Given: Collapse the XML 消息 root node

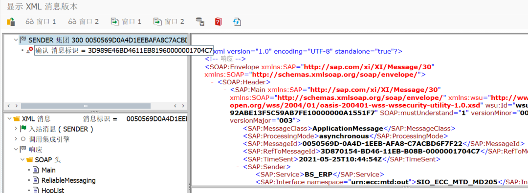Looking at the screenshot, I should tap(9, 119).
